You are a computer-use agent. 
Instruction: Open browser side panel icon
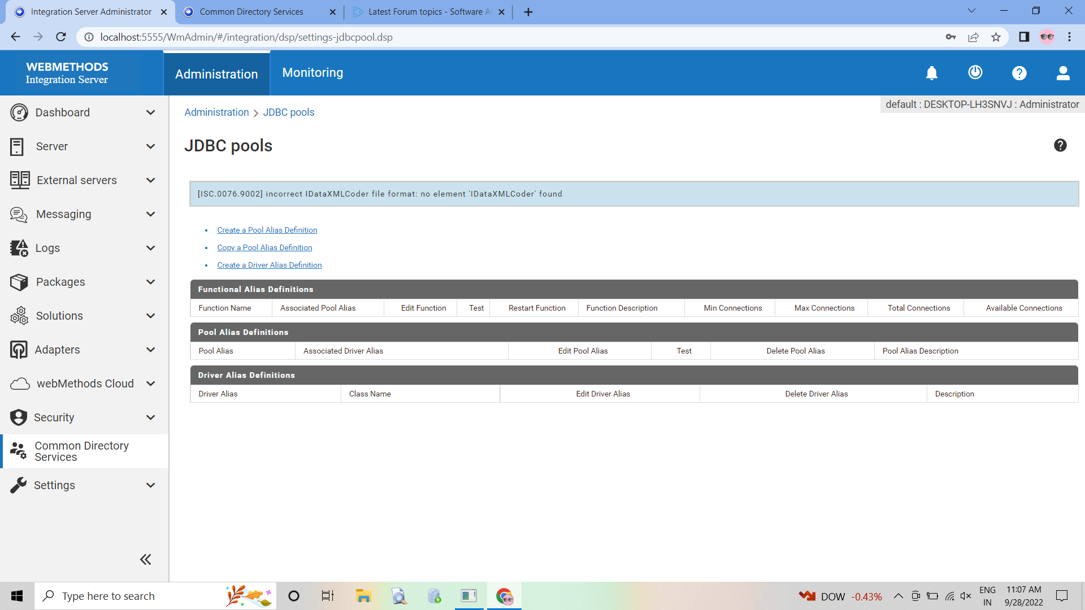1024,37
